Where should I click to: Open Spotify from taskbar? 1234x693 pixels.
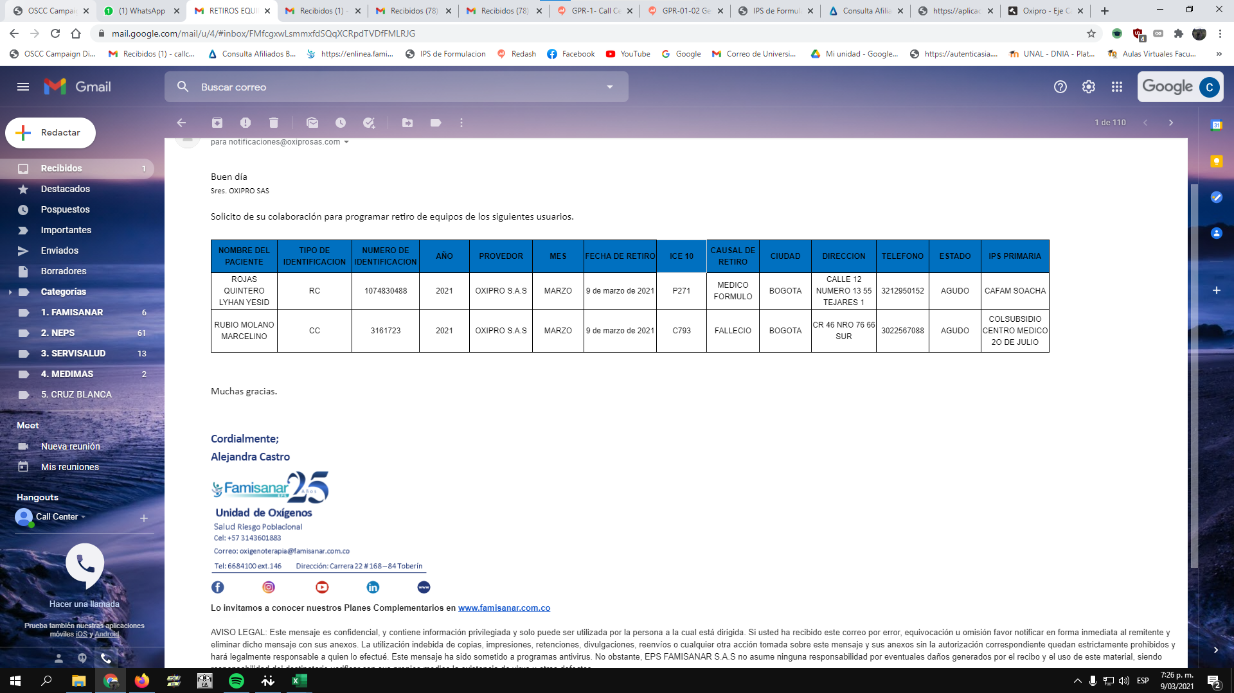237,681
